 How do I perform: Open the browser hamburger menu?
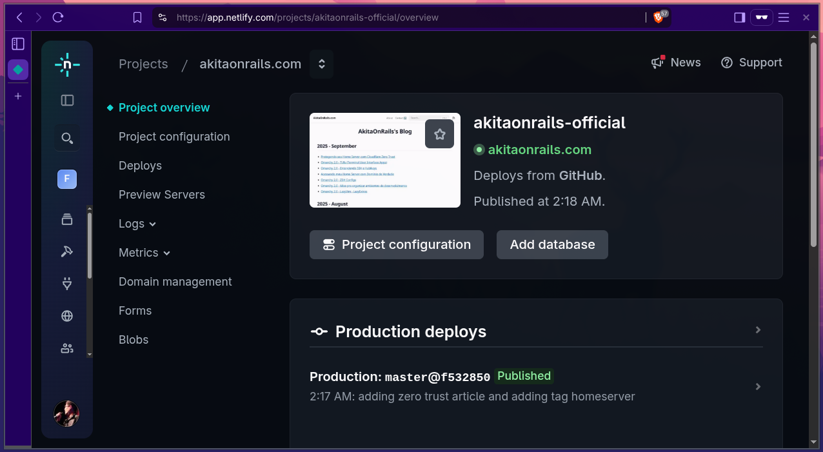point(784,17)
